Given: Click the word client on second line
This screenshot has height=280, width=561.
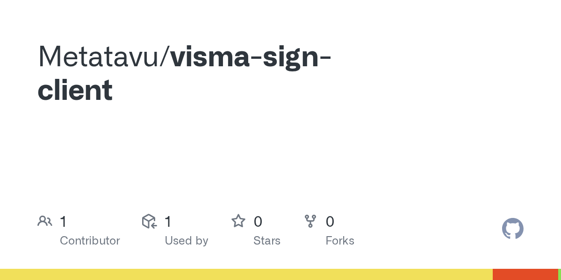Looking at the screenshot, I should (x=75, y=90).
